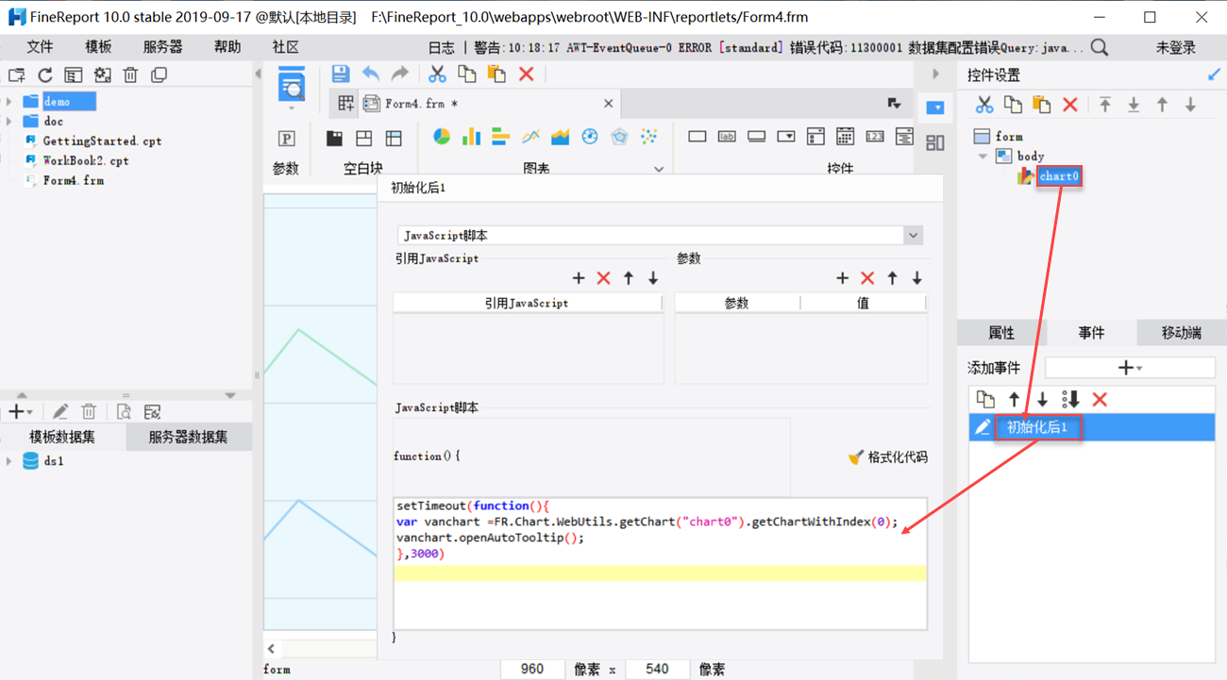Select the date calendar widget icon
Image resolution: width=1227 pixels, height=680 pixels.
coord(845,137)
